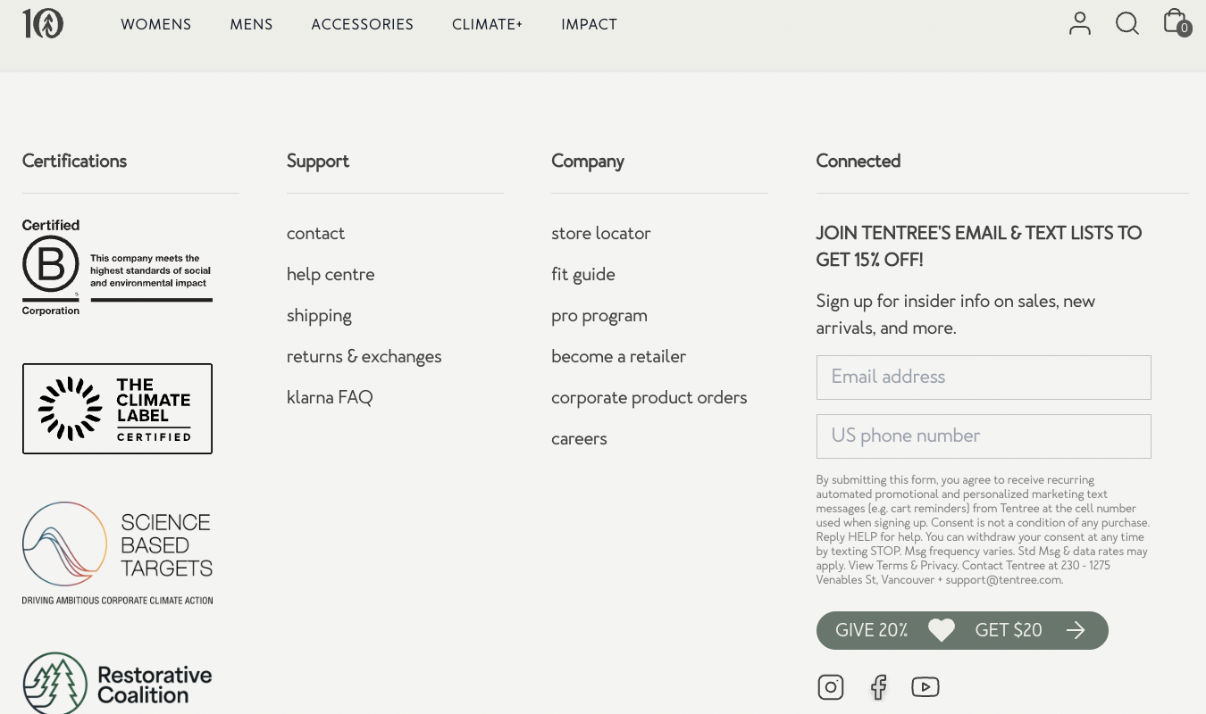Open the MENS menu
Image resolution: width=1206 pixels, height=714 pixels.
click(251, 24)
